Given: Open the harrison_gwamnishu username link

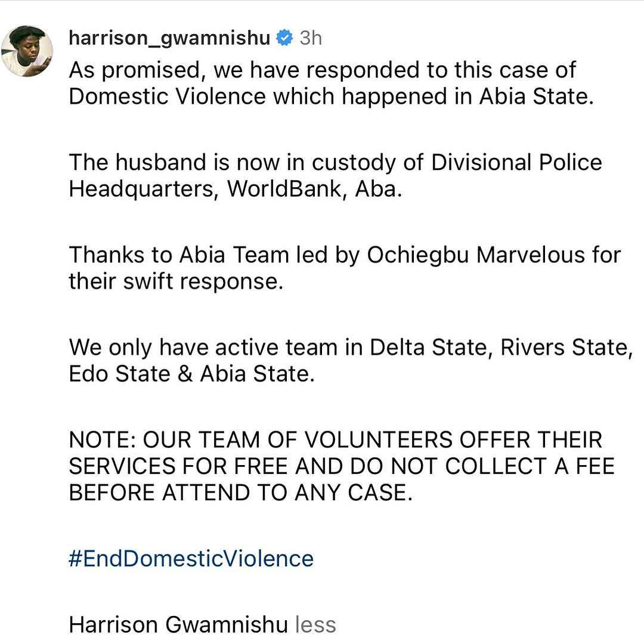Looking at the screenshot, I should [169, 39].
